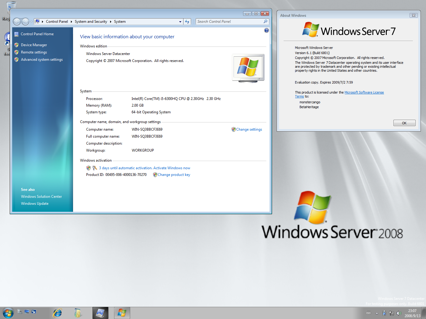Open Windows Solution Center link
426x319 pixels.
[x=41, y=197]
